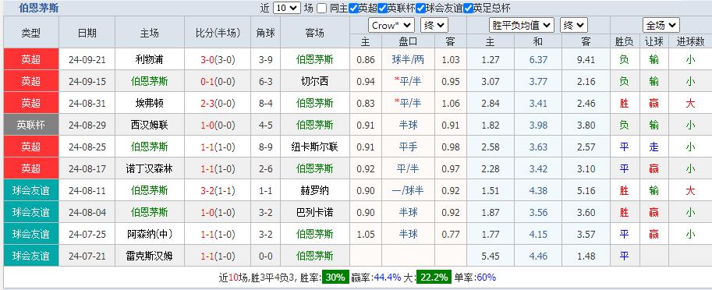Click away odds 9.41 in Liverpool row
Viewport: 712px width, 290px height.
point(586,59)
